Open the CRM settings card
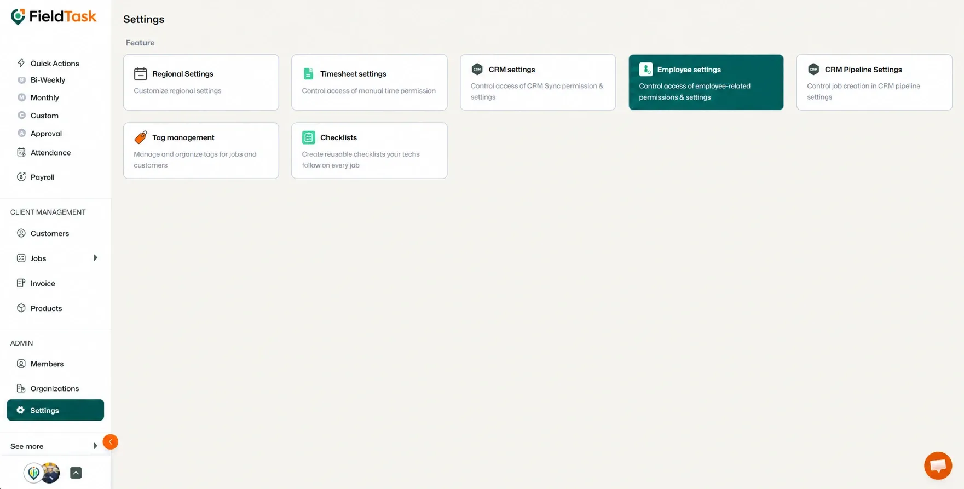 coord(538,82)
